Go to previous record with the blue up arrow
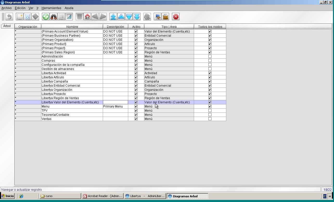Screen dimensions: 334x202 click(121, 17)
